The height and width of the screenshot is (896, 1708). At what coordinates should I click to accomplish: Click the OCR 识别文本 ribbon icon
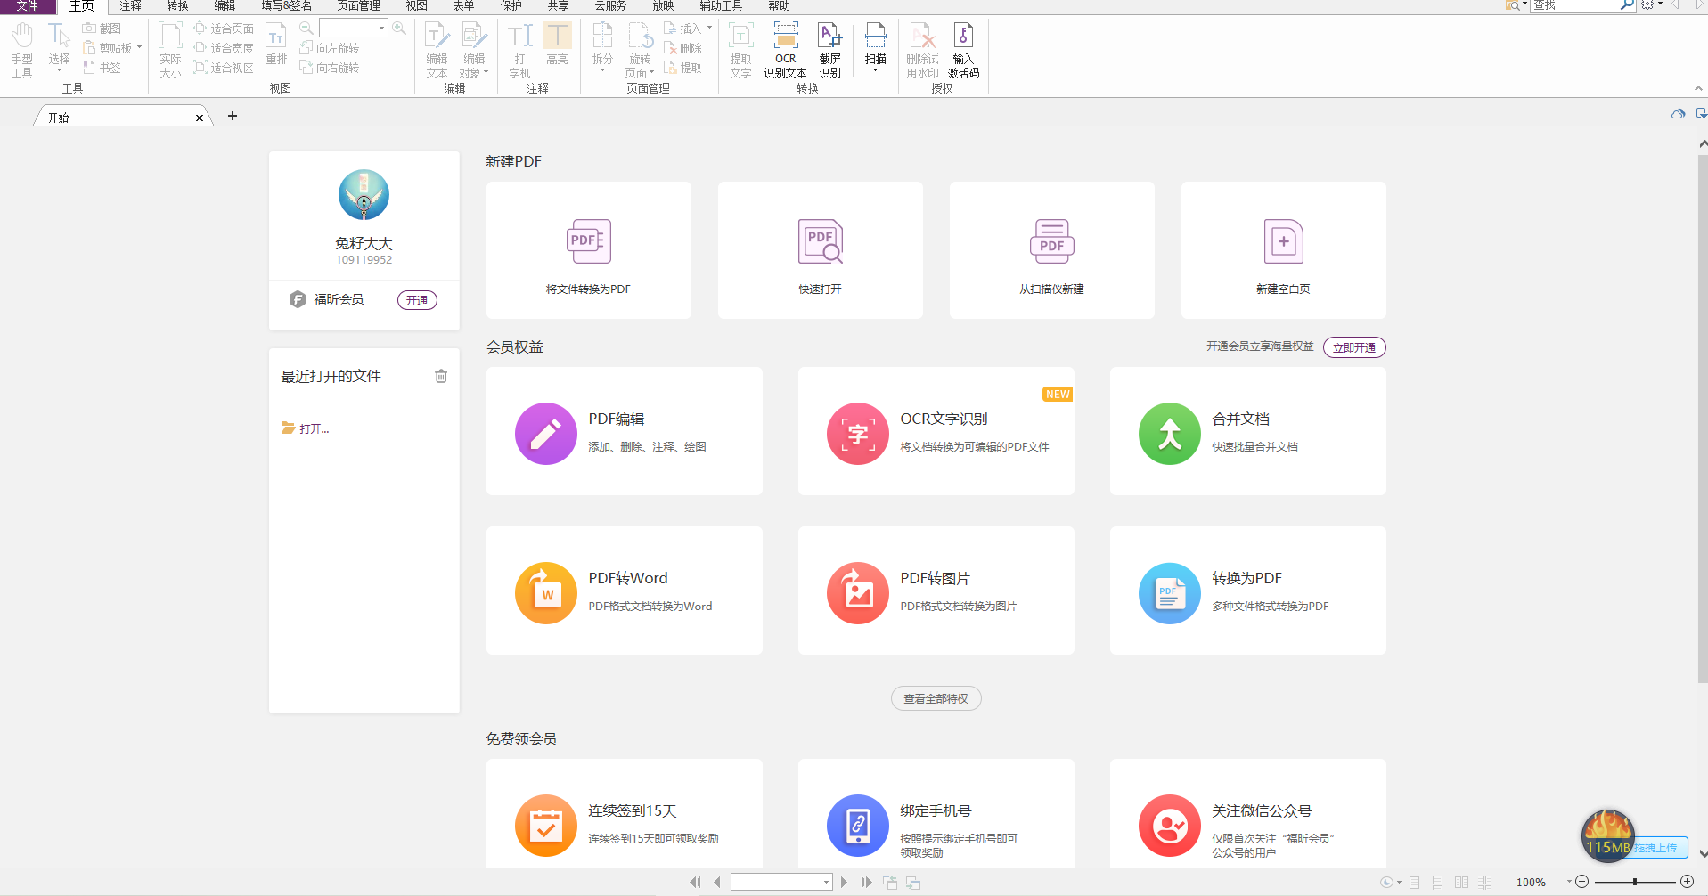tap(785, 51)
